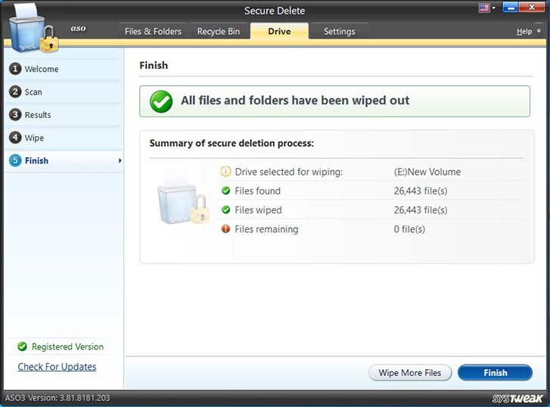This screenshot has height=407, width=550.
Task: Select the Drive tab
Action: click(278, 32)
